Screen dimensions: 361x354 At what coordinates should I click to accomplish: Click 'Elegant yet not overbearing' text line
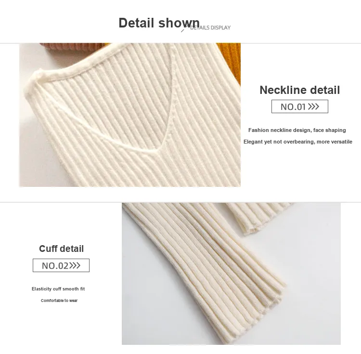[298, 142]
